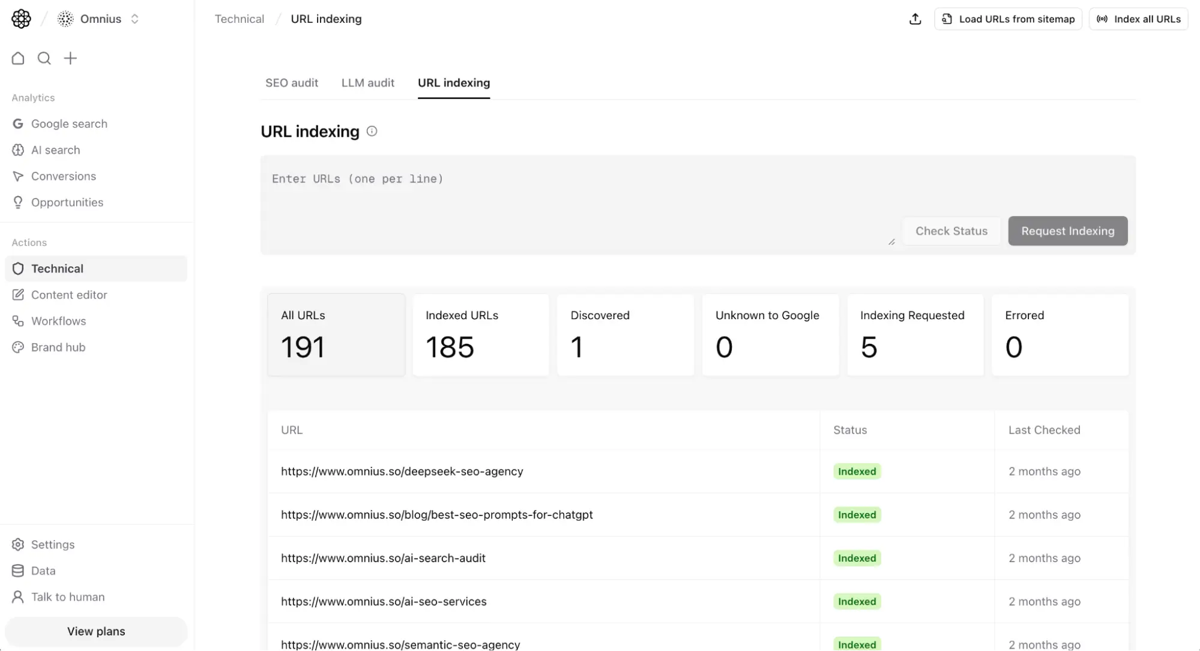Image resolution: width=1200 pixels, height=651 pixels.
Task: Open the Settings gear
Action: (52, 544)
